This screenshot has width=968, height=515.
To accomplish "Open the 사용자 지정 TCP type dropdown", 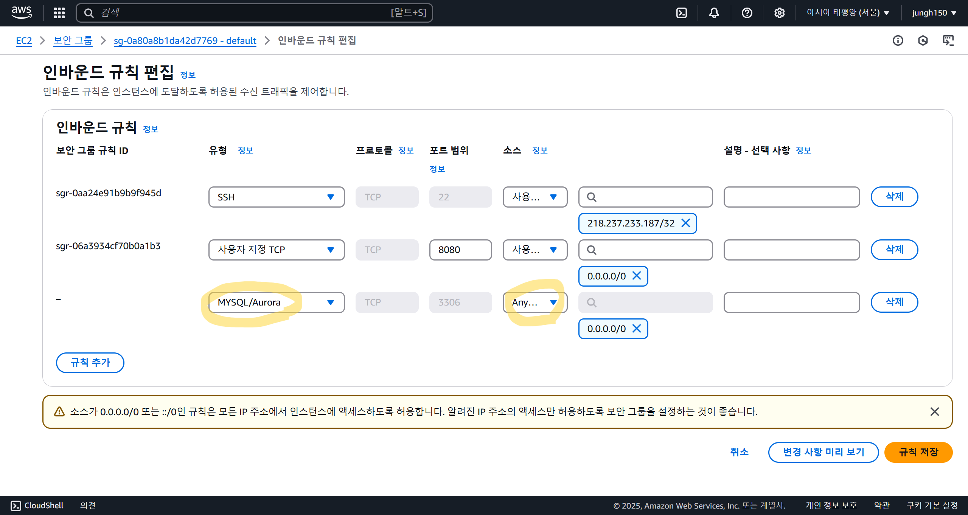I will coord(277,250).
